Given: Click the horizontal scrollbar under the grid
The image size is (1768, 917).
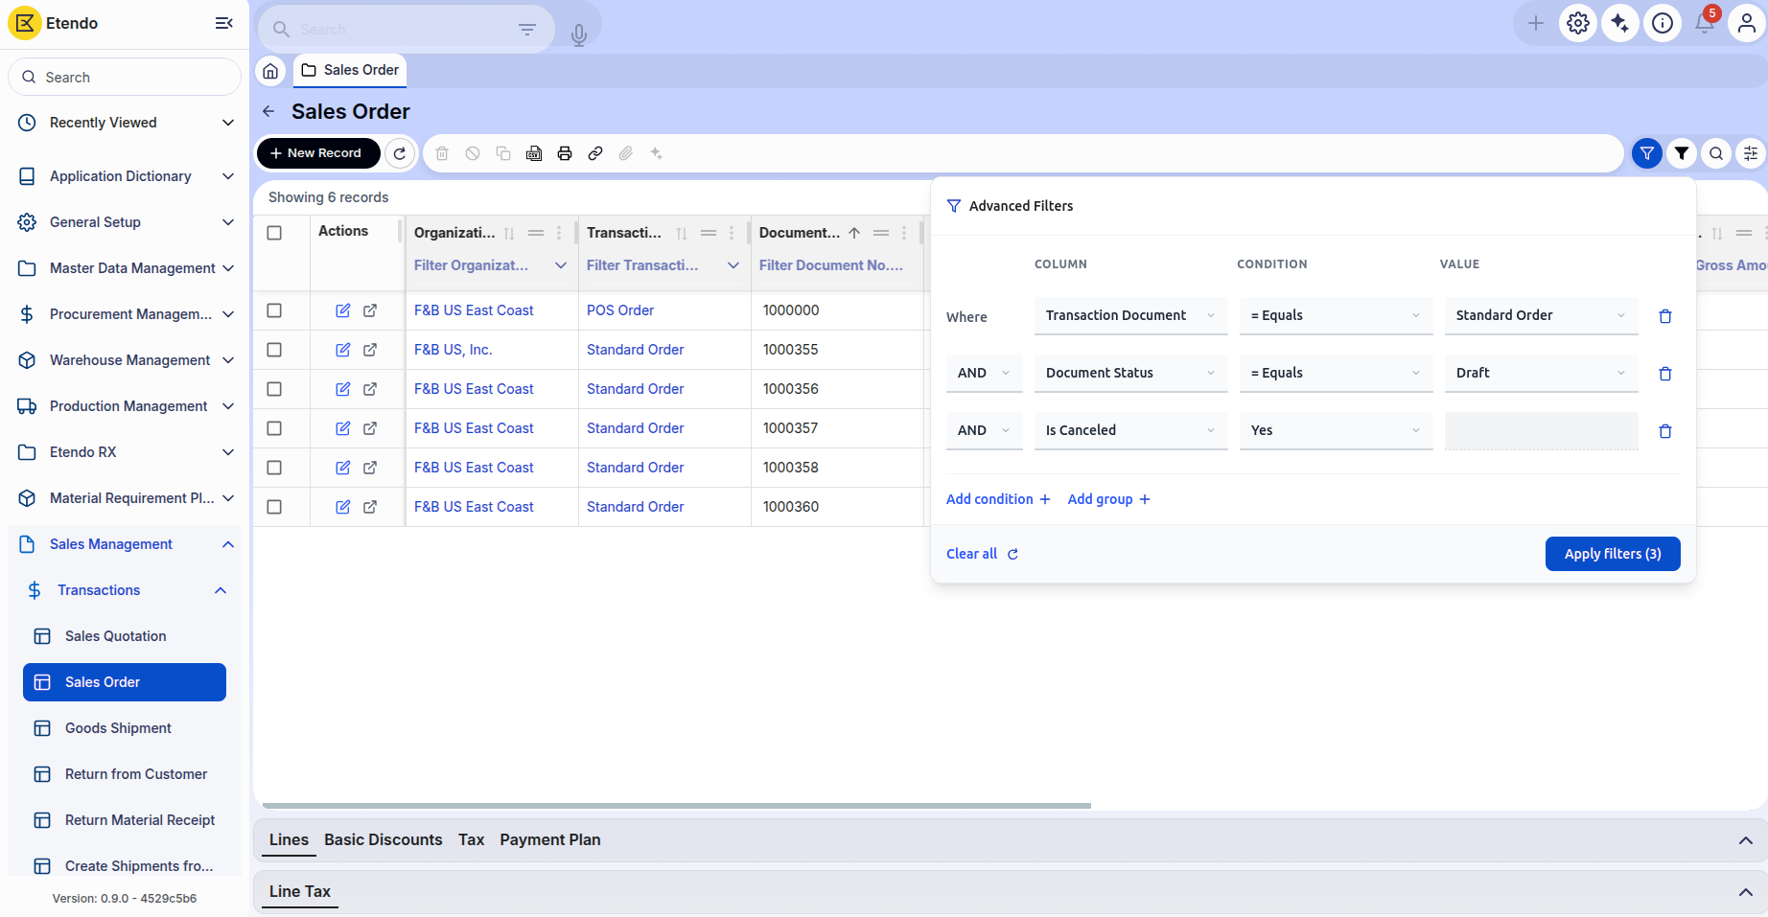Looking at the screenshot, I should (x=676, y=806).
